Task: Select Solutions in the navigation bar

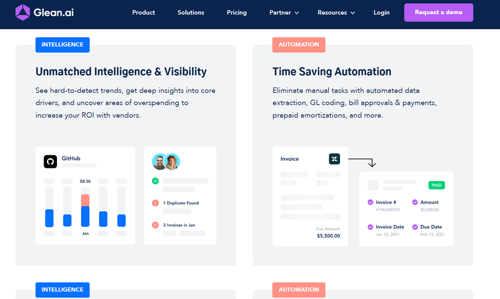Action: tap(191, 12)
